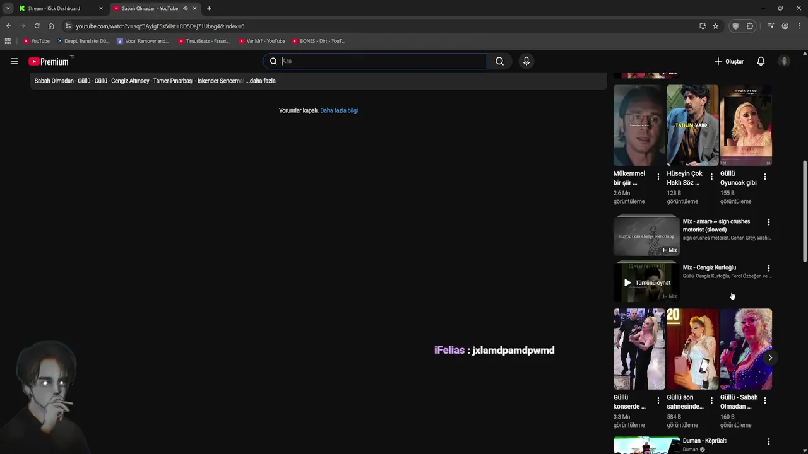808x454 pixels.
Task: Open the tab search dropdown arrow
Action: pyautogui.click(x=8, y=8)
